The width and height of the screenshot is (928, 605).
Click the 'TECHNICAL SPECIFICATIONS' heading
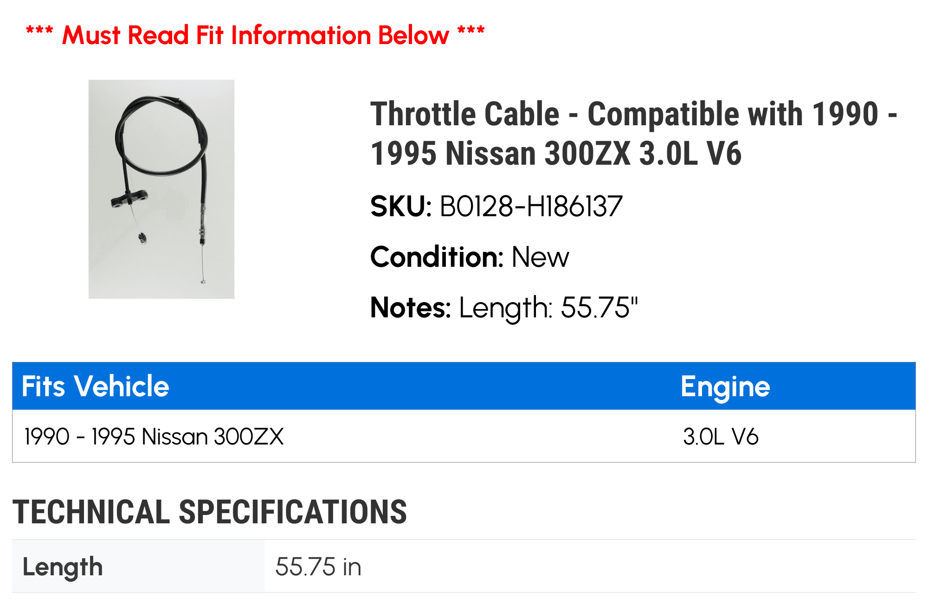(x=210, y=512)
